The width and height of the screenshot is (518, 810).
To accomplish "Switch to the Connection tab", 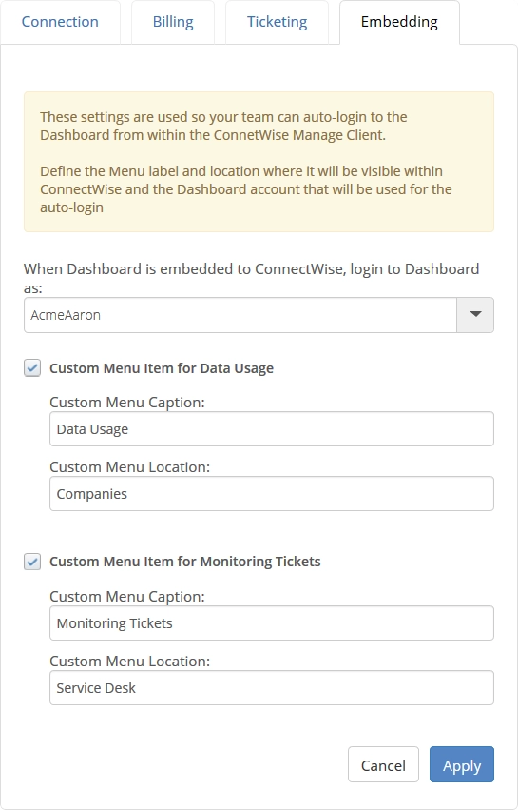I will click(60, 22).
